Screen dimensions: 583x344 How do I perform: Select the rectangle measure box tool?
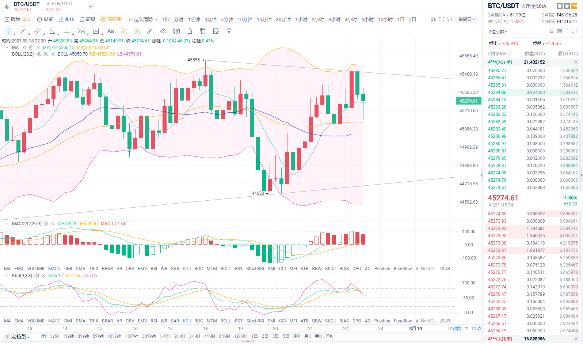coord(96,31)
